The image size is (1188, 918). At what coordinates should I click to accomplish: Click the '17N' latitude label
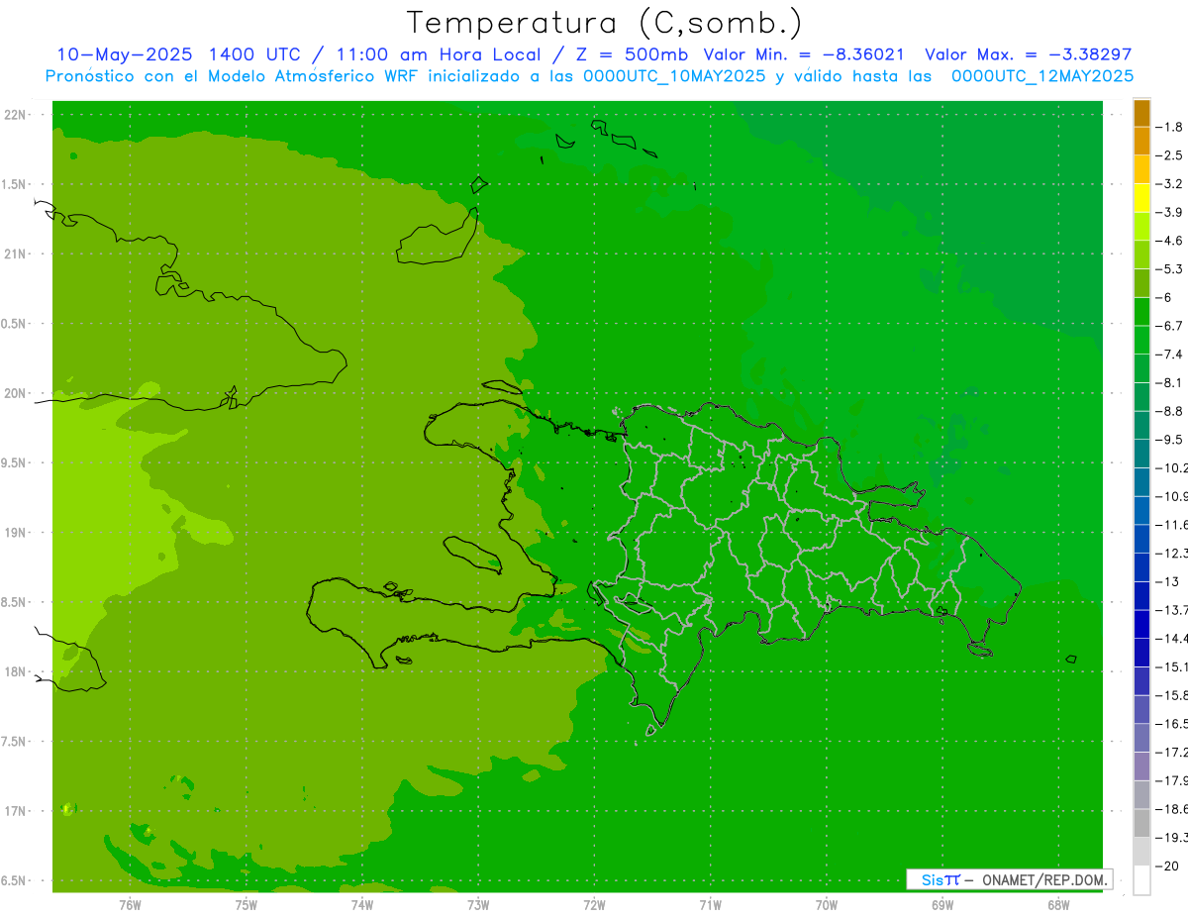15,811
